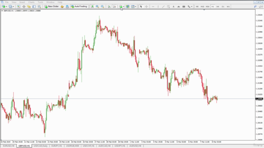The image size is (264, 148).
Task: Toggle chart auto scroll
Action: coord(109,7)
